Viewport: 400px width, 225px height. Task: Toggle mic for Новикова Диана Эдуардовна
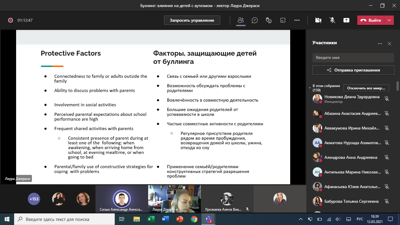(387, 99)
